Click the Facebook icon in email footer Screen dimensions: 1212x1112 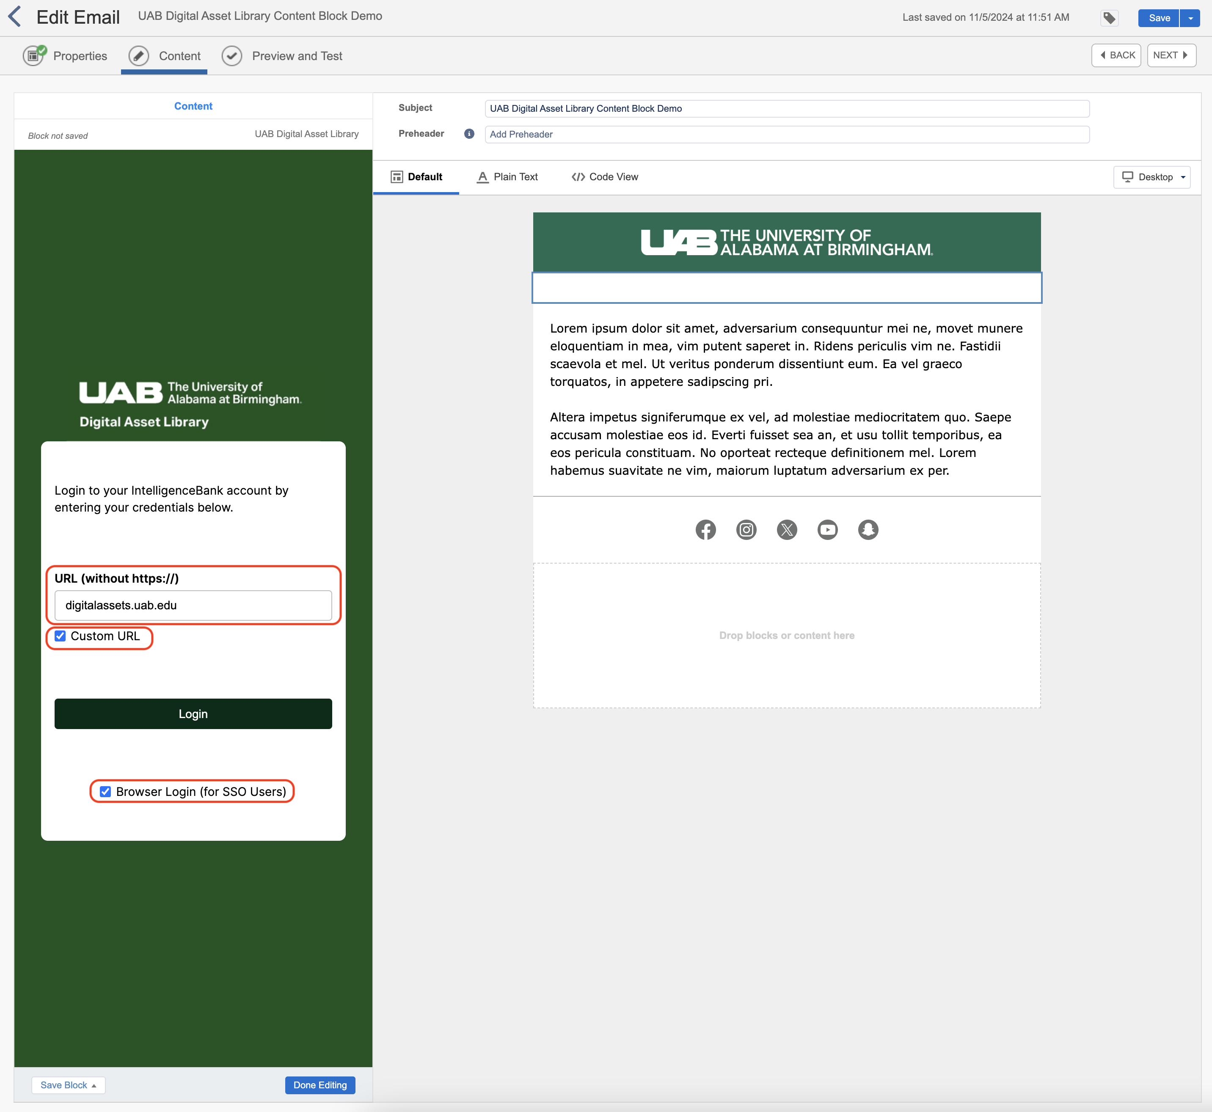(705, 529)
